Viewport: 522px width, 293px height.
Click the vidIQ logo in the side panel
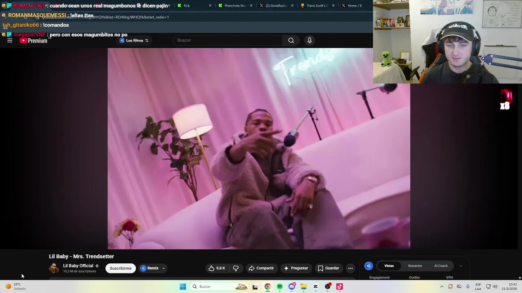pyautogui.click(x=369, y=266)
